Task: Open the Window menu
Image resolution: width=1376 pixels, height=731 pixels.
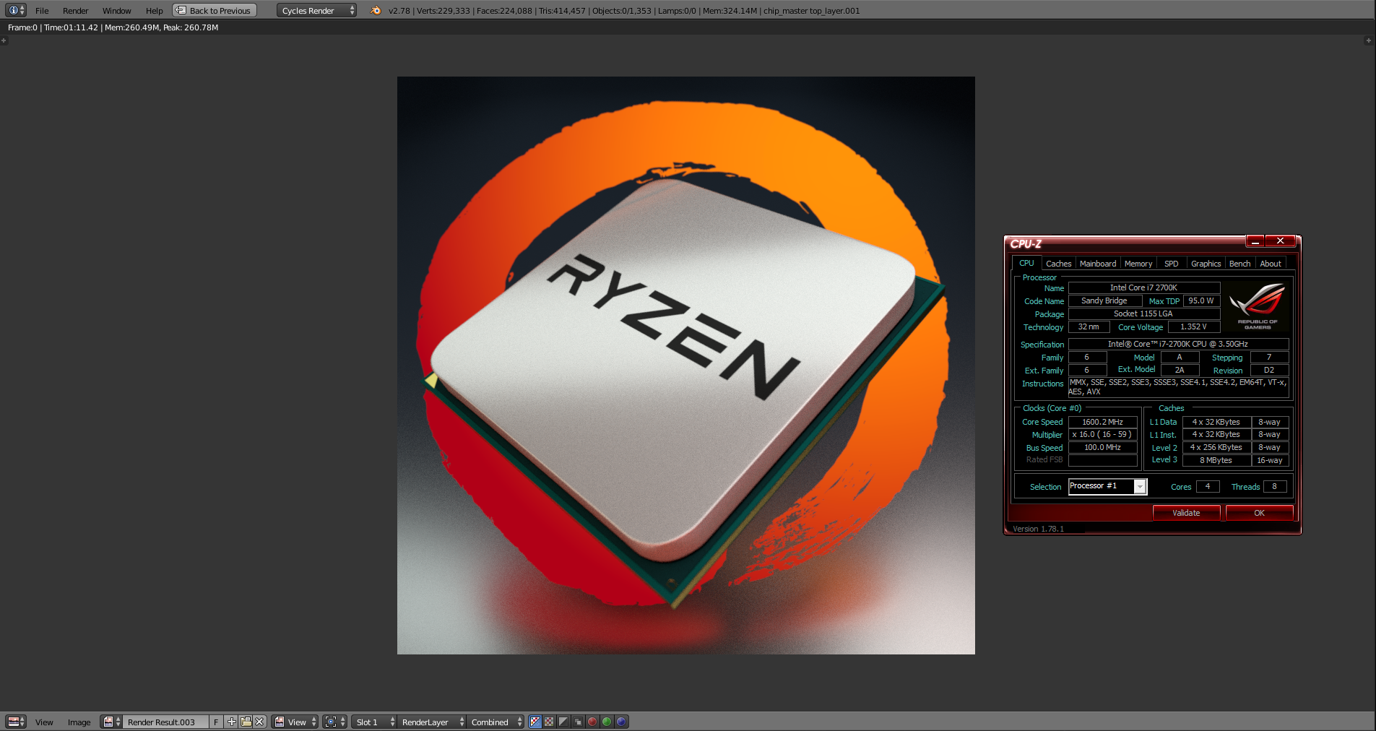Action: click(116, 11)
